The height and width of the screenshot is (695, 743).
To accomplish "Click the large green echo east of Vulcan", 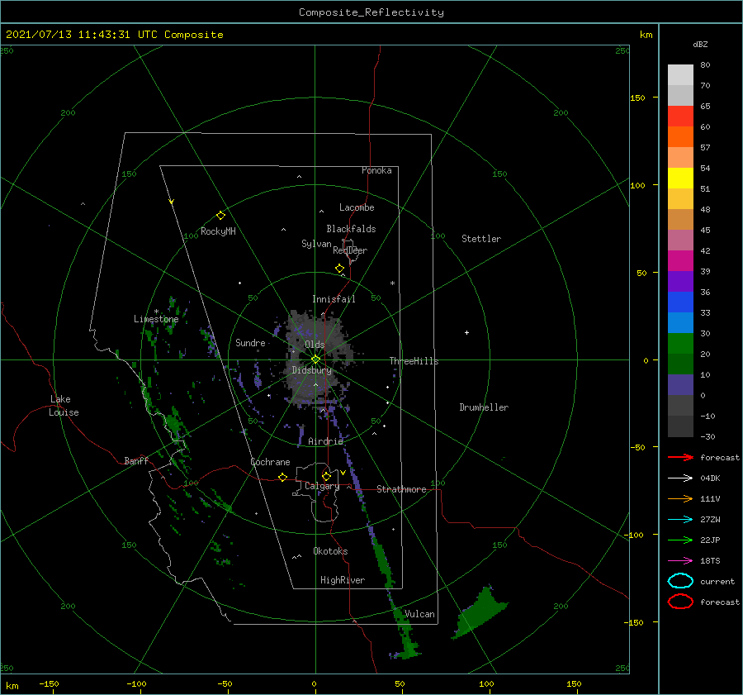I will point(480,611).
